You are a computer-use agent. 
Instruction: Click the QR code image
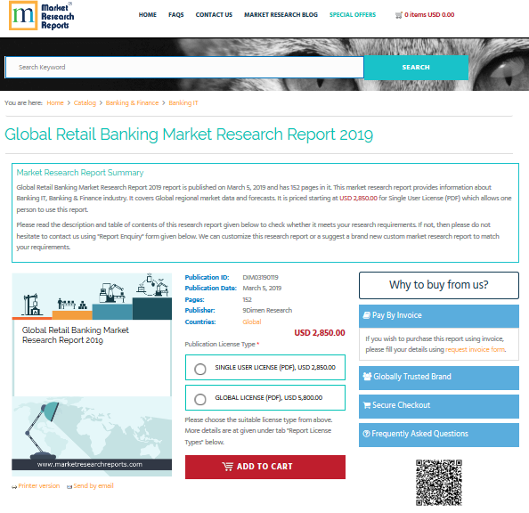438,483
